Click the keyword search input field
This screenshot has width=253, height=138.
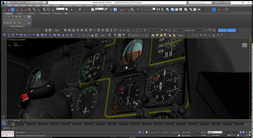pyautogui.click(x=200, y=3)
